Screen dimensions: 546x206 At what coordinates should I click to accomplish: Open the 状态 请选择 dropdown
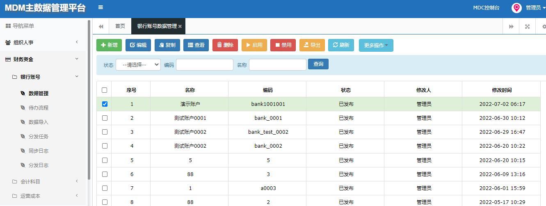(138, 64)
